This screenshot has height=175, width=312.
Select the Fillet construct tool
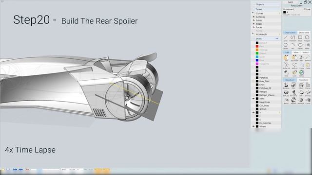coord(293,86)
